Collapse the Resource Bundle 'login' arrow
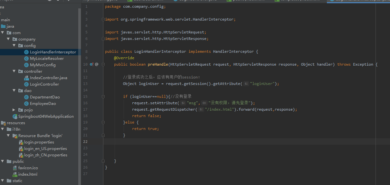This screenshot has width=390, height=185. click(9, 136)
